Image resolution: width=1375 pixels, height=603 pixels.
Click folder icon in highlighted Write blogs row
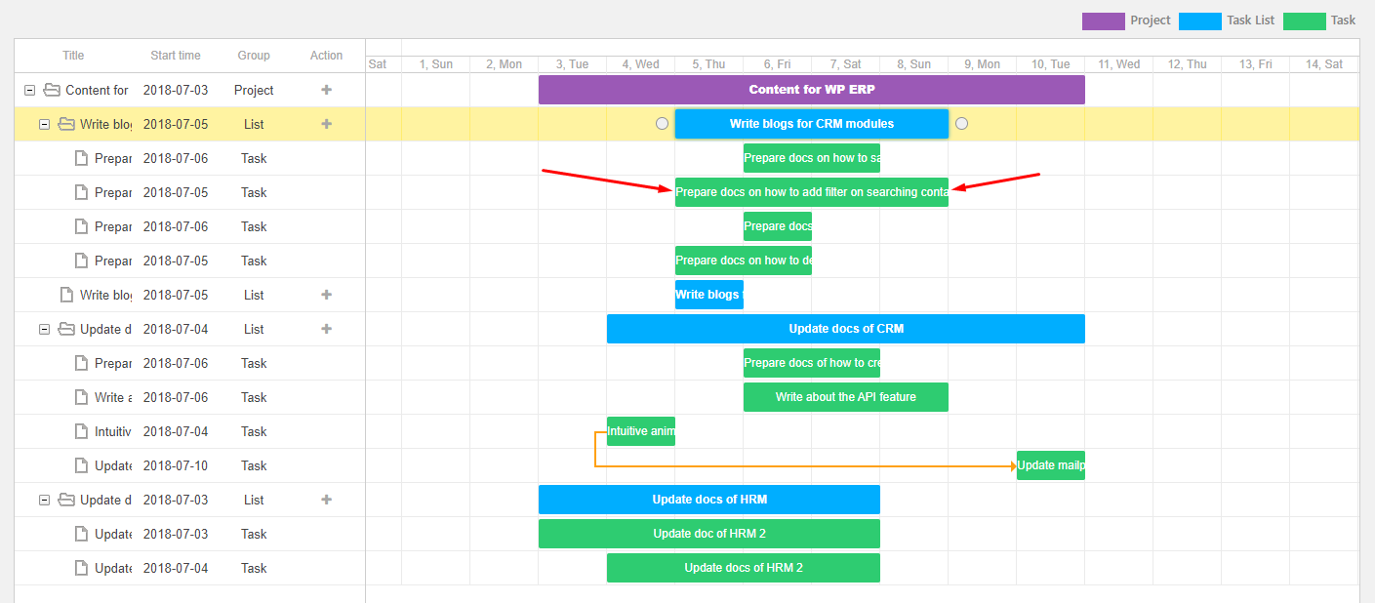pyautogui.click(x=66, y=124)
